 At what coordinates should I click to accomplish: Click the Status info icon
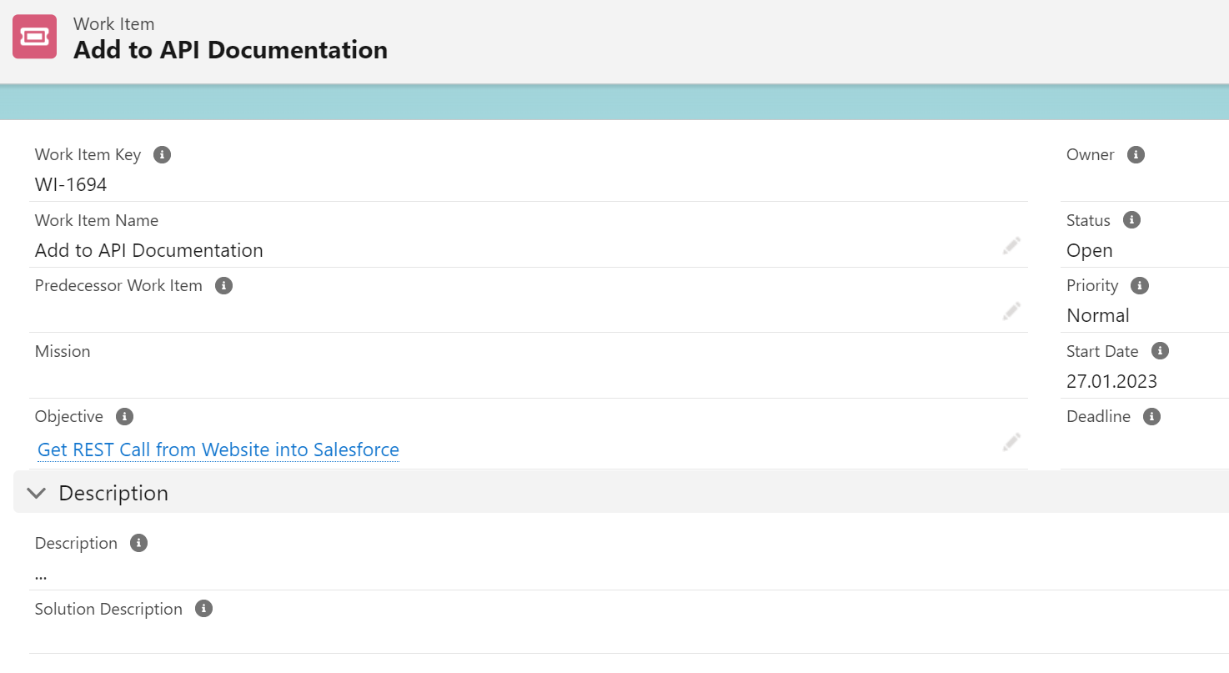[1131, 220]
